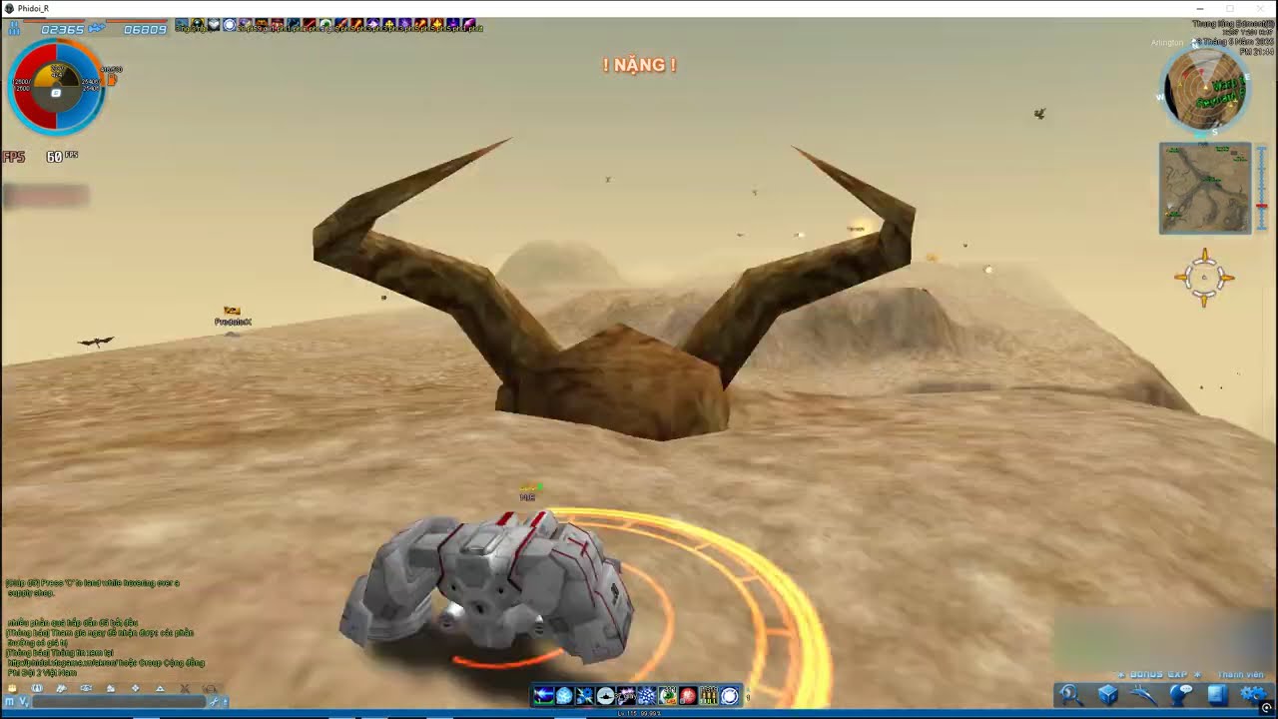This screenshot has height=719, width=1278.
Task: Open the chat bubble community menu
Action: pyautogui.click(x=1181, y=694)
